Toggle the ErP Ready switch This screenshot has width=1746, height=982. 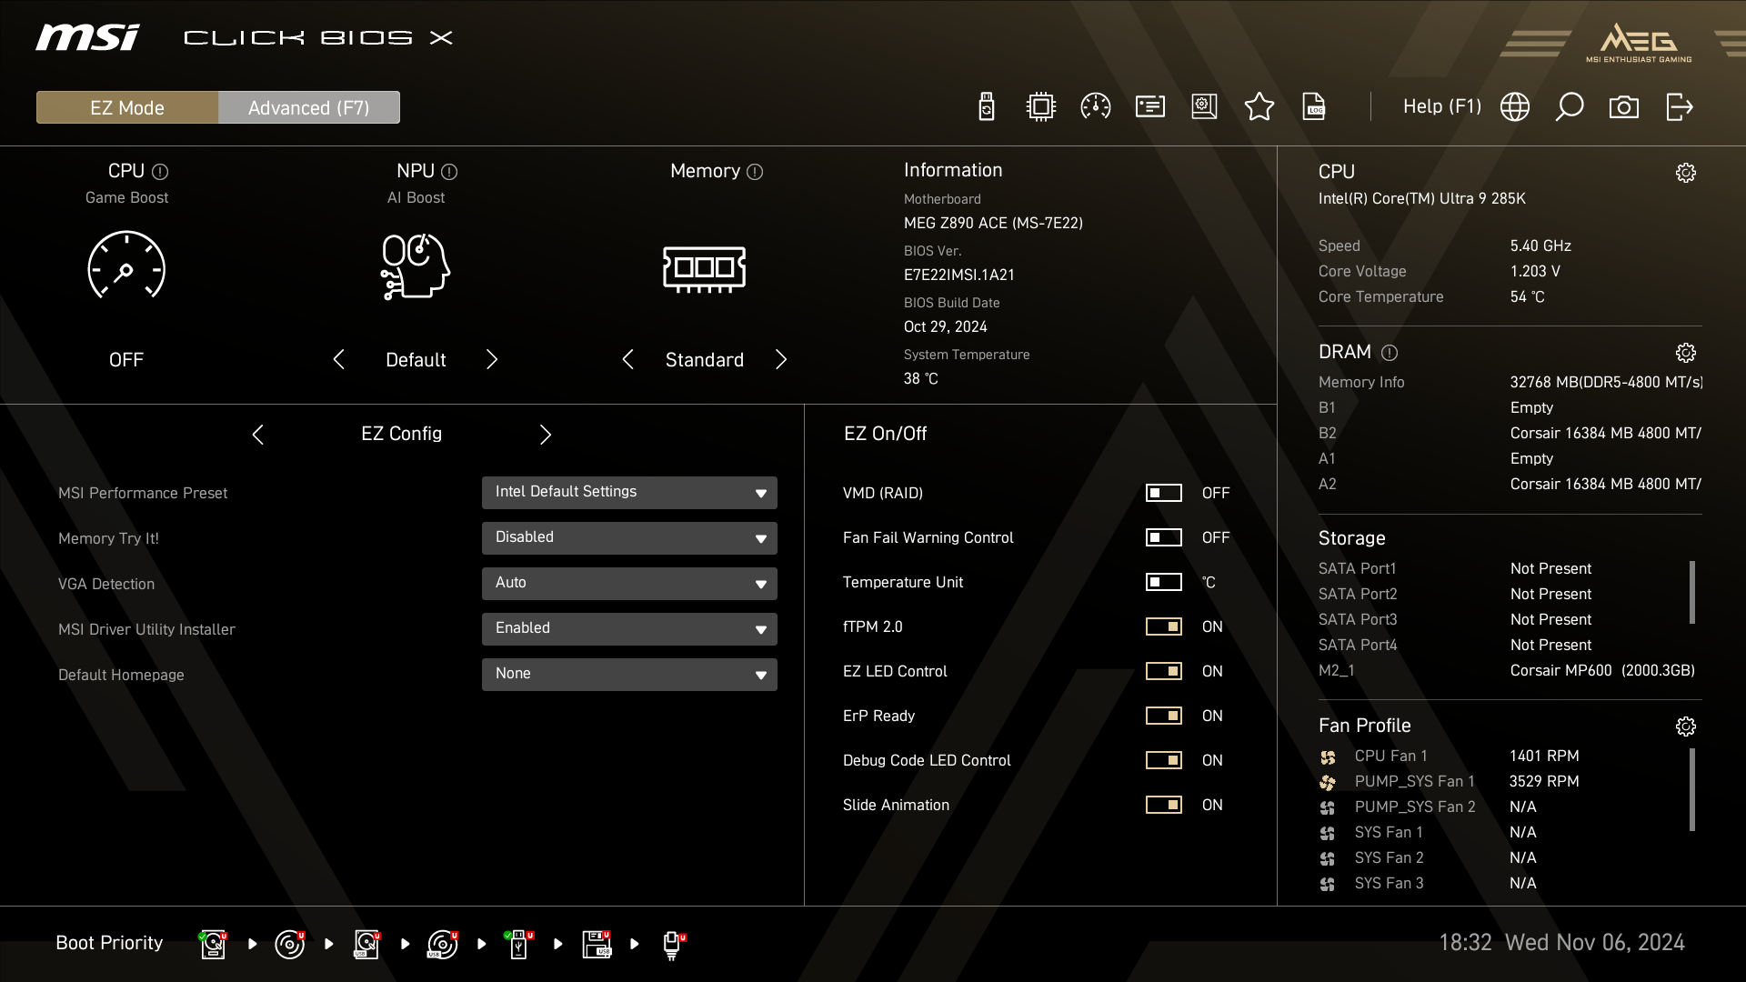click(x=1164, y=716)
